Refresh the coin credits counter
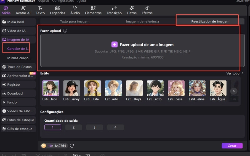 (72, 146)
